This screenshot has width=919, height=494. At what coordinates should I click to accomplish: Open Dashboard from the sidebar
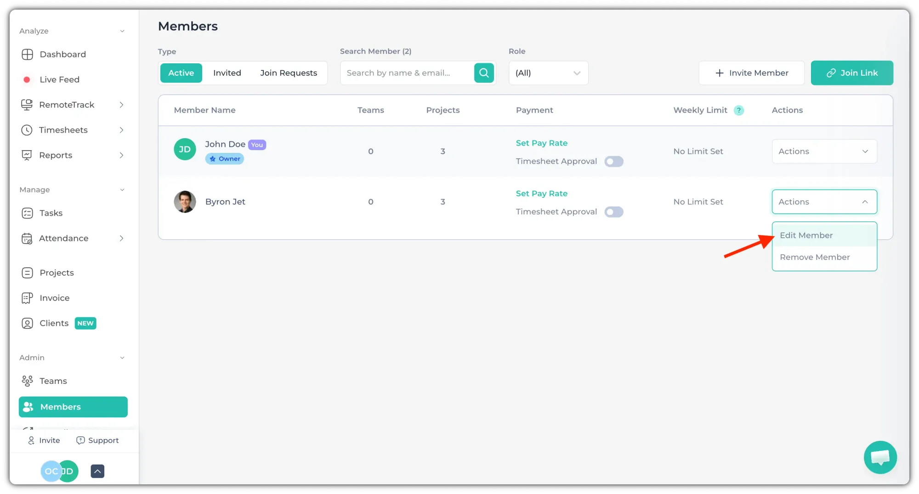[62, 54]
